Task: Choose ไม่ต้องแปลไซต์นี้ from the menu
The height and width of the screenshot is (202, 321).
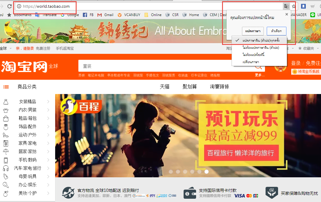Action: (x=259, y=55)
